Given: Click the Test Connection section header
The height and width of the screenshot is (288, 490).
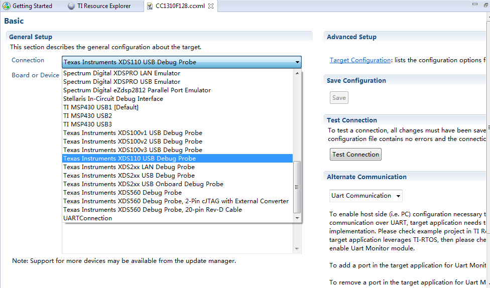Looking at the screenshot, I should point(352,120).
